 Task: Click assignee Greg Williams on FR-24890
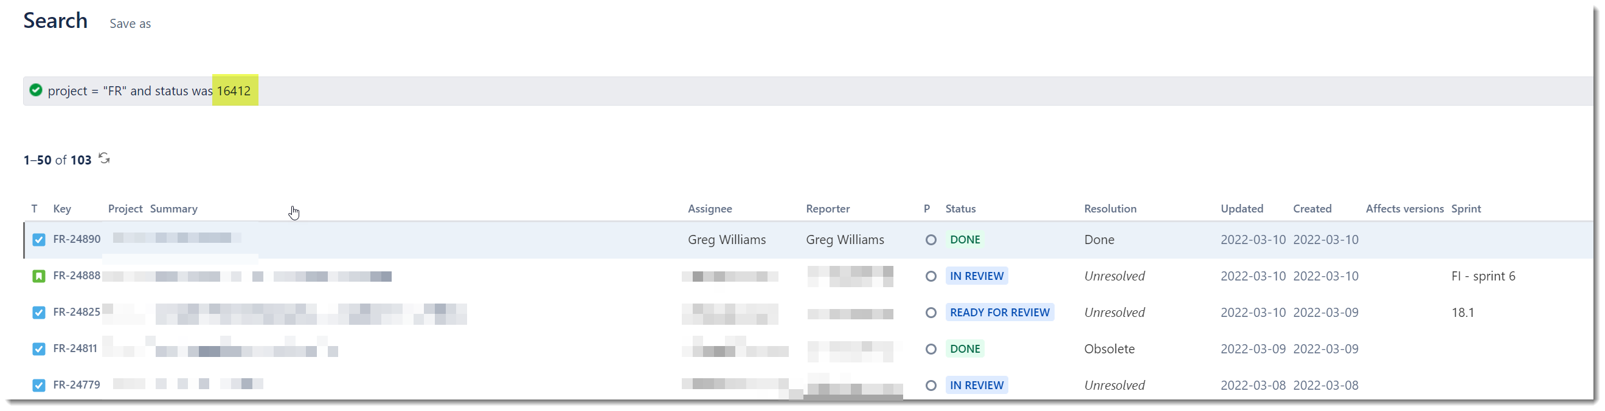(727, 240)
